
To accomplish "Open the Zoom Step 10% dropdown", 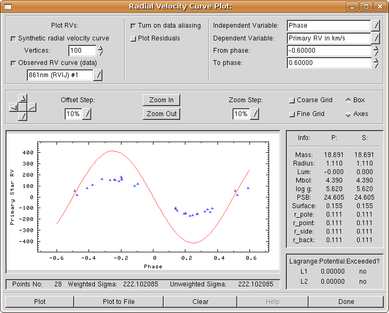I will click(x=255, y=114).
